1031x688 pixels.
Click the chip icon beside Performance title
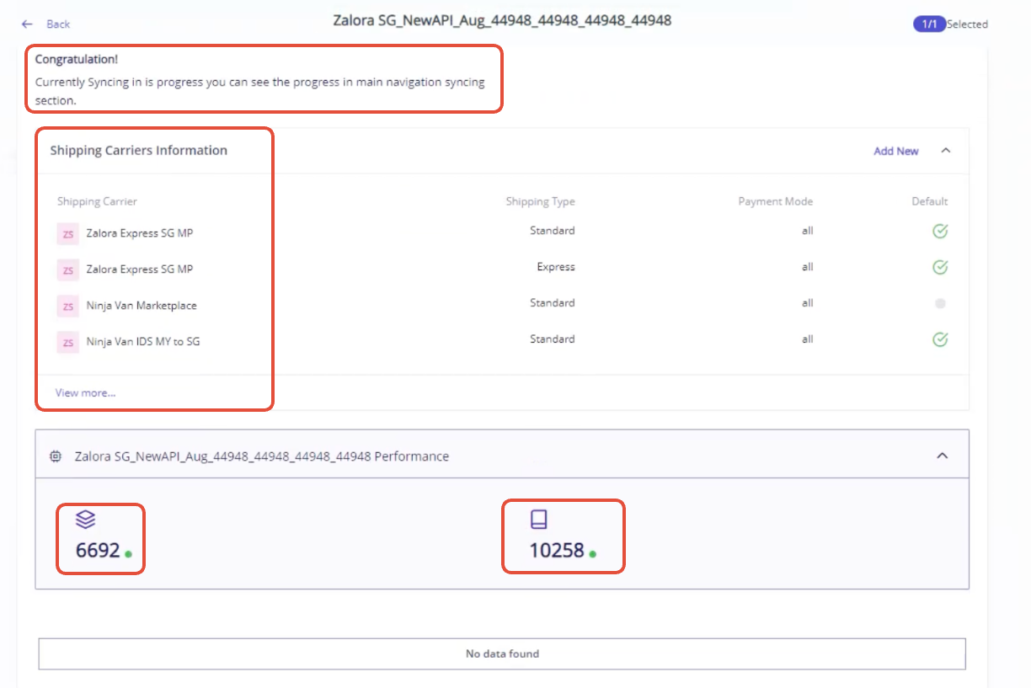tap(56, 456)
